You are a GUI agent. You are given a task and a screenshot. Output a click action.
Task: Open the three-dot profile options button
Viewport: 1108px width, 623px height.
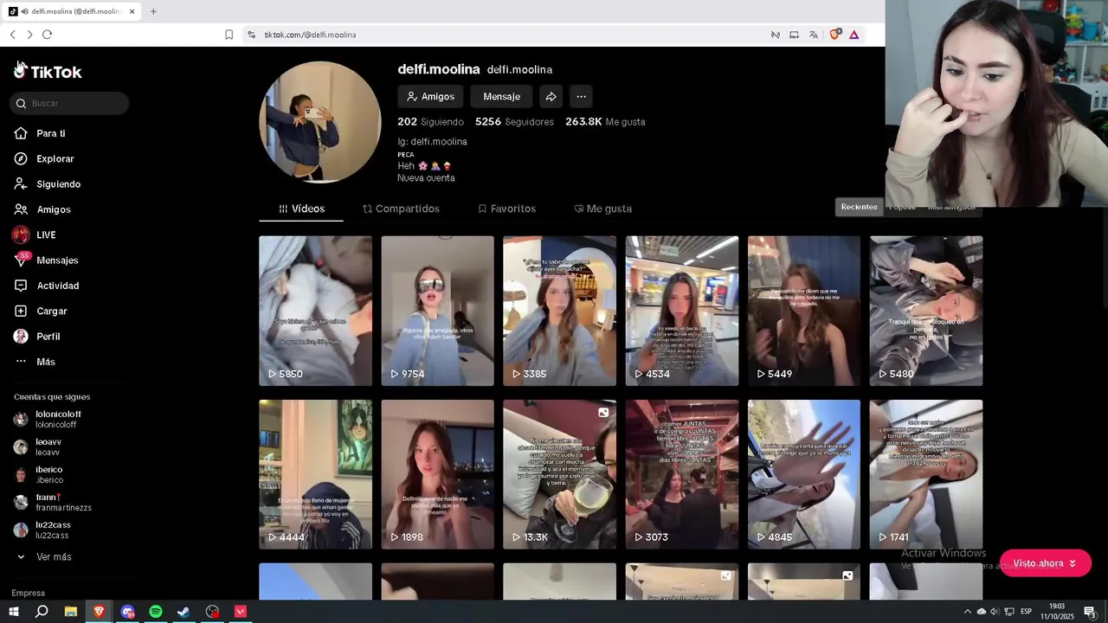pyautogui.click(x=582, y=97)
